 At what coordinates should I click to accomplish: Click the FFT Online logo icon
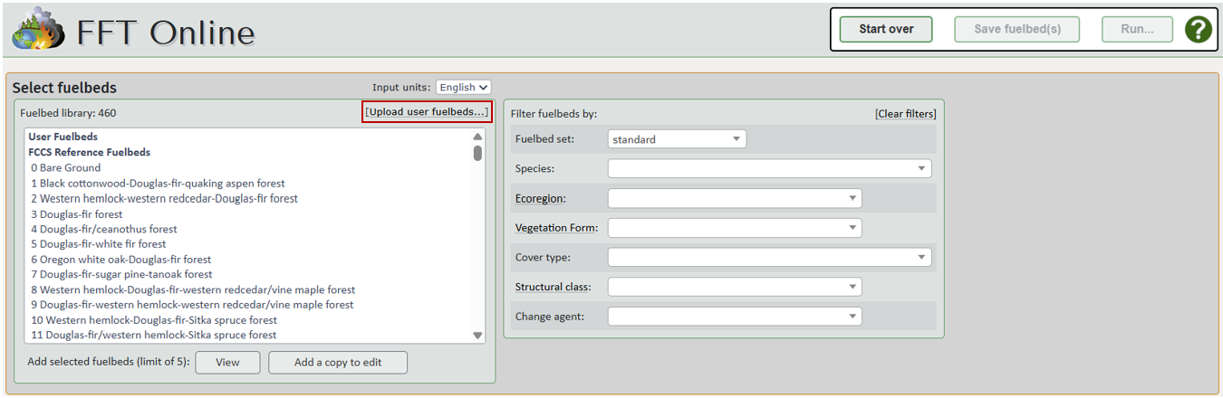tap(37, 30)
